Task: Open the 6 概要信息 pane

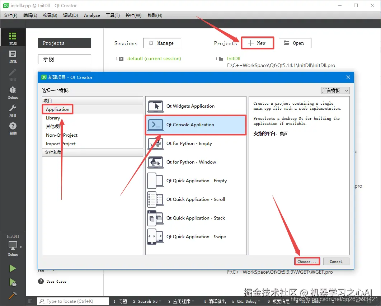Action: click(x=278, y=301)
